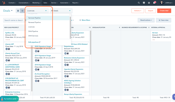Open the Botswana Liberty Expansion deal
175x102 pixels.
point(74,58)
